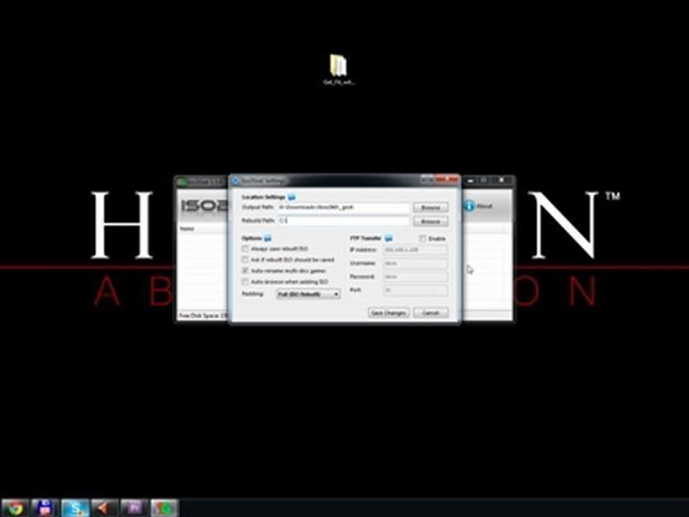The width and height of the screenshot is (689, 517).
Task: Click Browse for Output Path
Action: [x=431, y=207]
